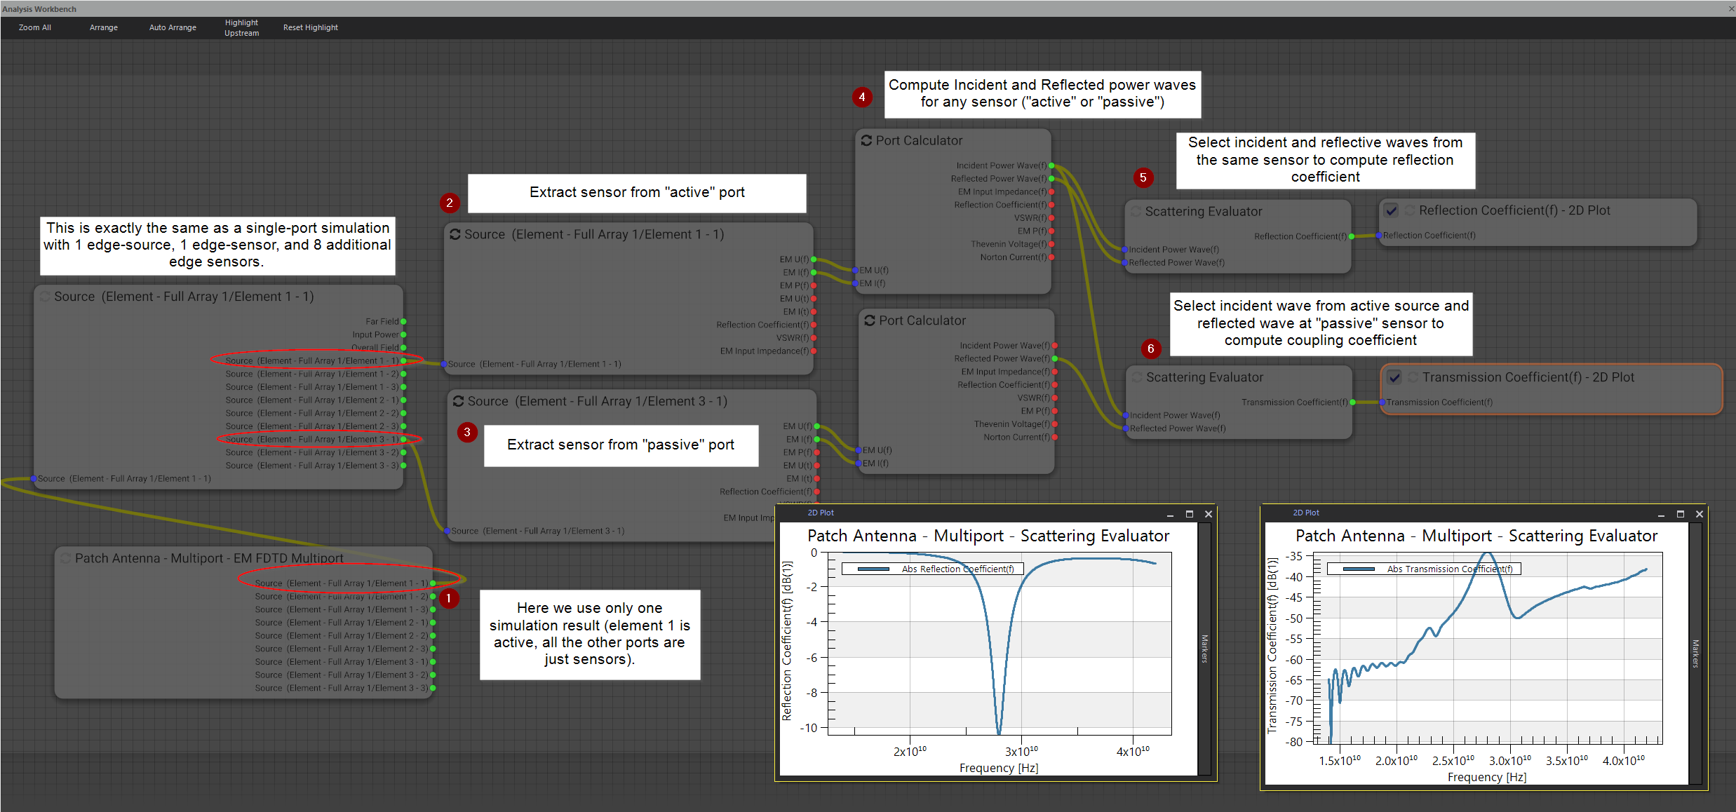Click the Reset Highlight button
The width and height of the screenshot is (1736, 812).
[x=310, y=27]
